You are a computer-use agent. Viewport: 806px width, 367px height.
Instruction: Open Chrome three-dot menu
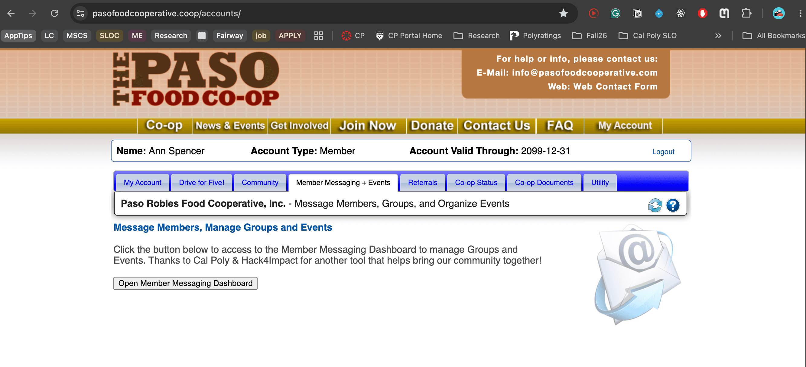(800, 14)
